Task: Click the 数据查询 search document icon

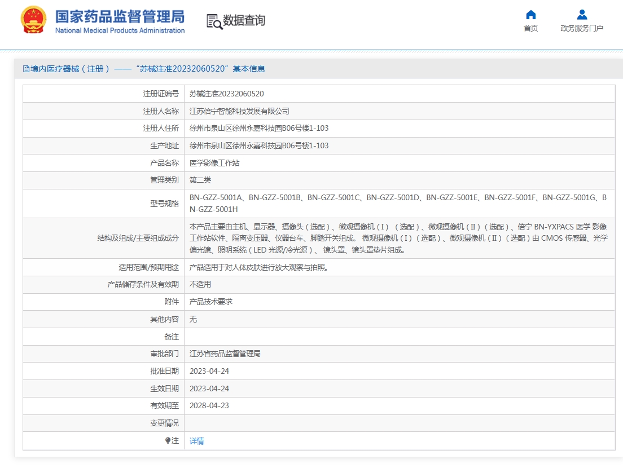Action: pos(214,21)
